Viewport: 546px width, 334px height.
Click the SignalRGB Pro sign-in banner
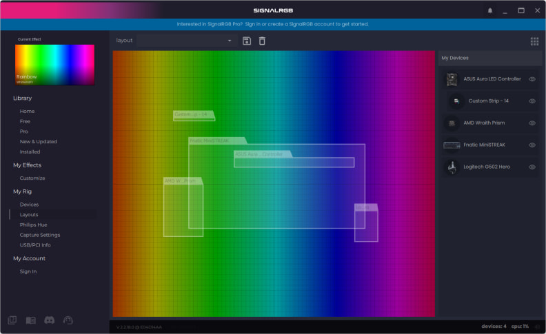pyautogui.click(x=272, y=24)
